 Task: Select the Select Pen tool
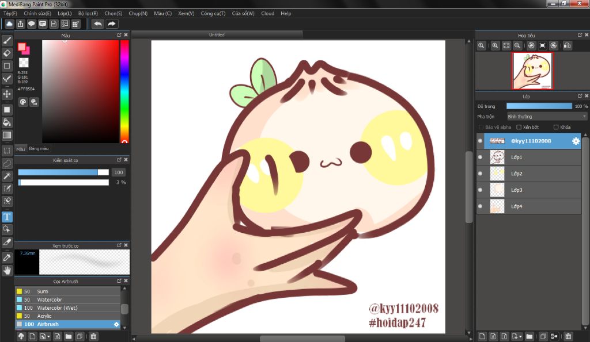click(7, 189)
